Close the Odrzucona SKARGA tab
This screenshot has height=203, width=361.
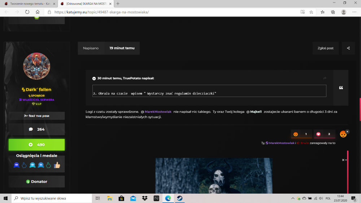(110, 4)
